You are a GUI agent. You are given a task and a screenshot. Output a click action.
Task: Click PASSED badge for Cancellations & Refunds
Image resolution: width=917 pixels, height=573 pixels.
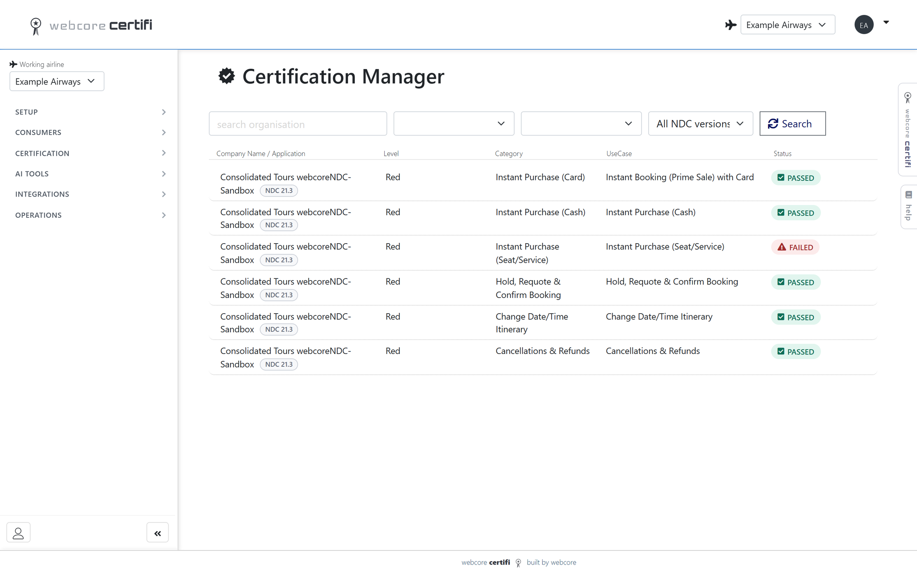(x=796, y=351)
